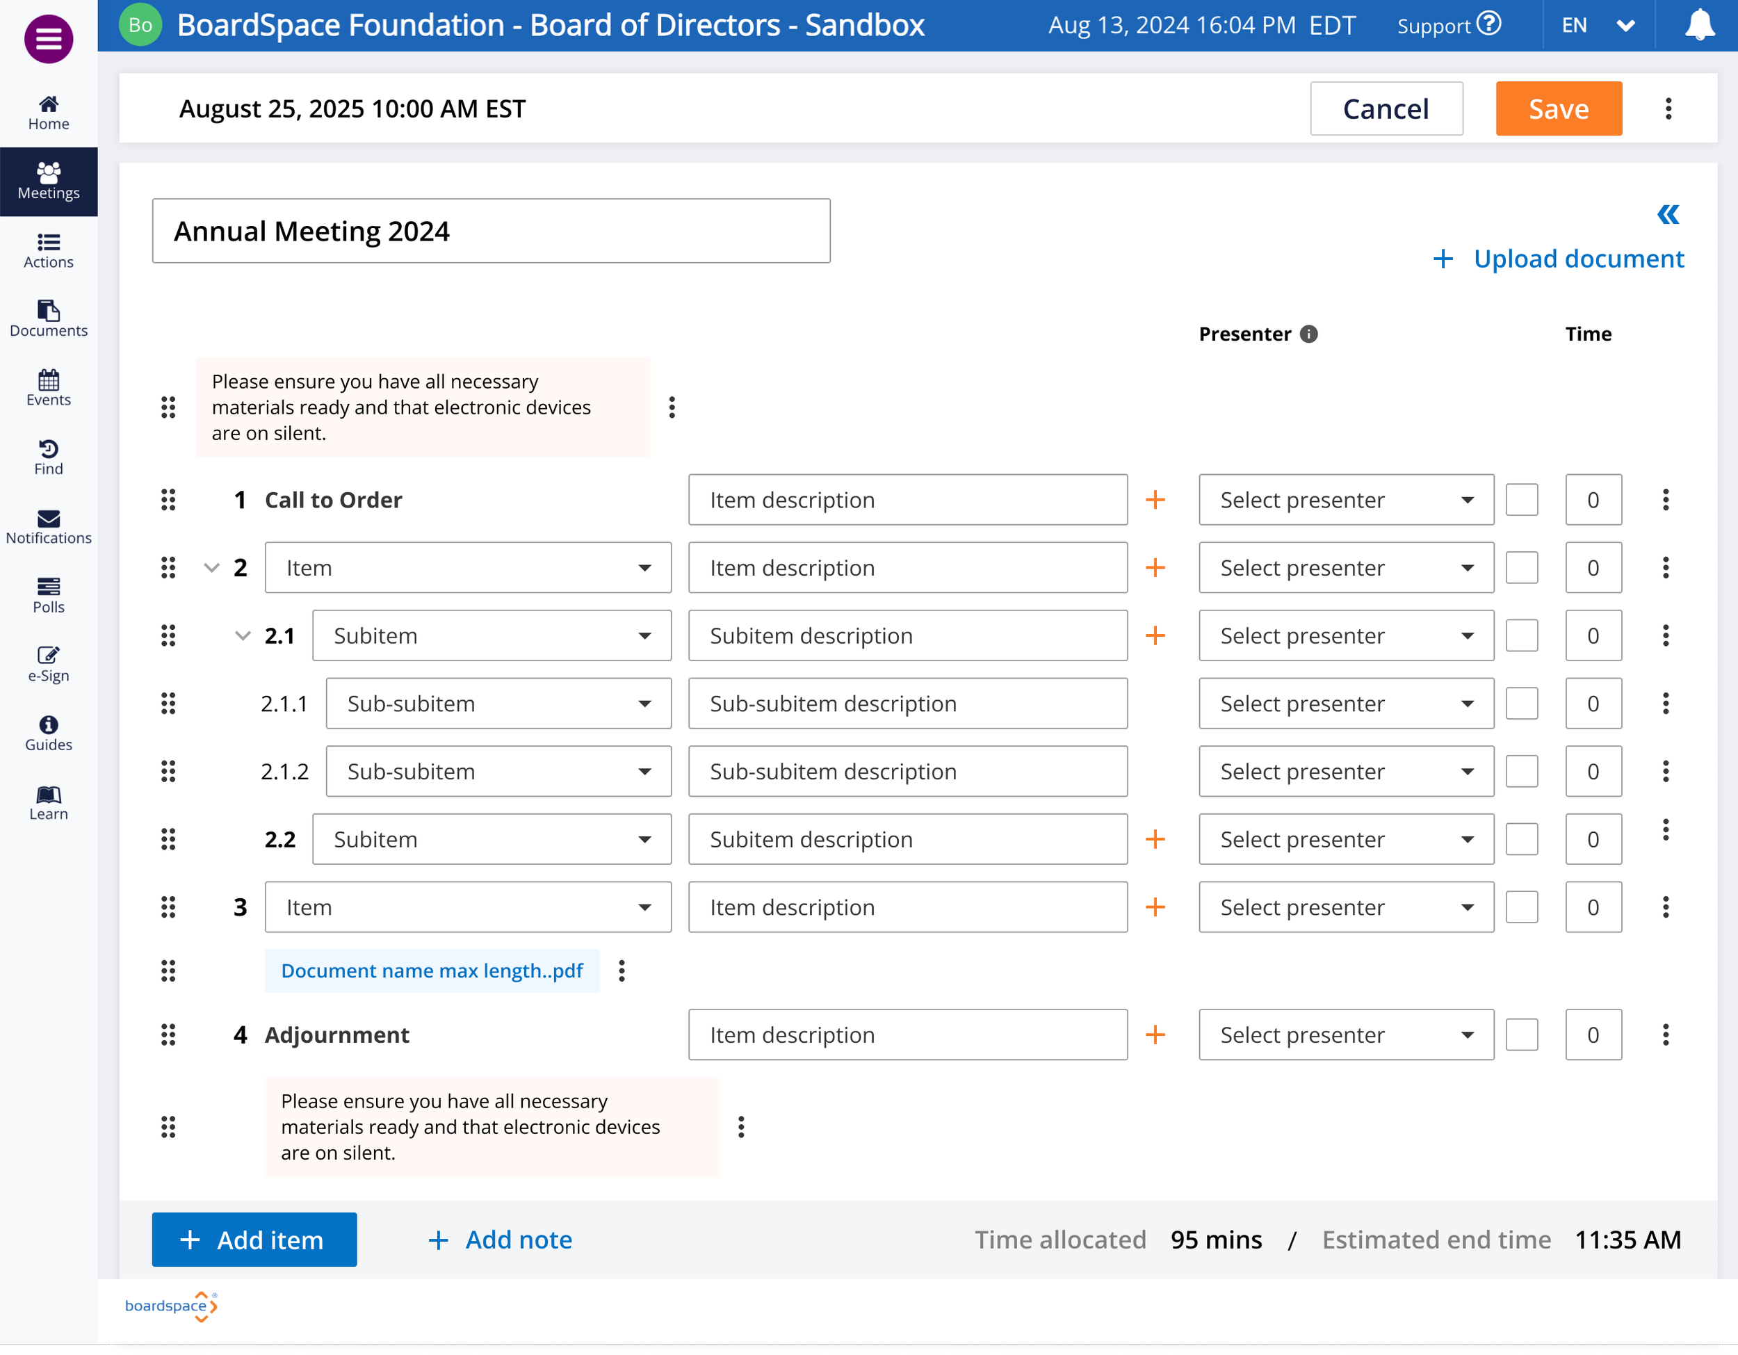This screenshot has height=1355, width=1738.
Task: Enable the Adjournment row checkbox
Action: coord(1522,1034)
